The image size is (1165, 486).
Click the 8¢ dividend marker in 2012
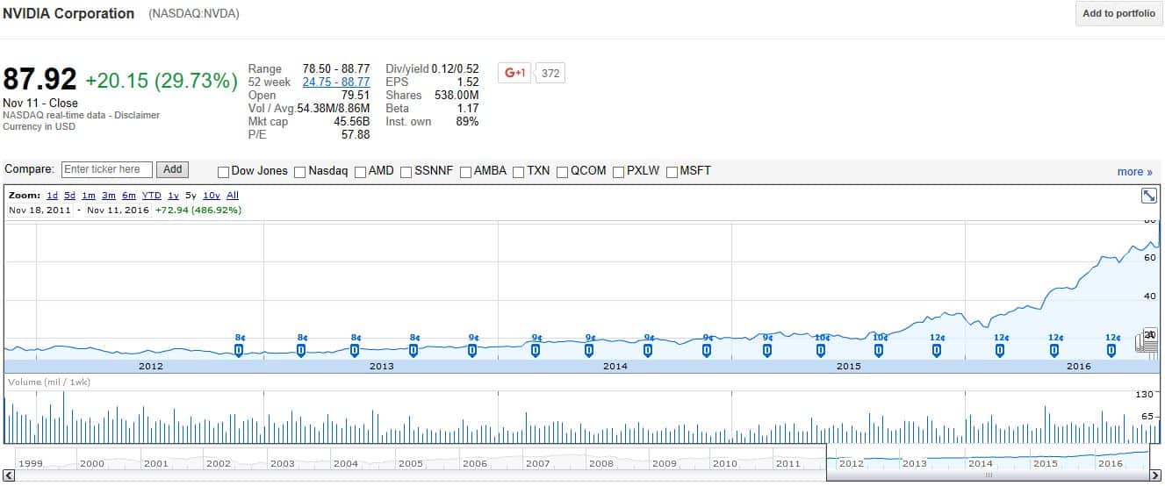coord(239,350)
